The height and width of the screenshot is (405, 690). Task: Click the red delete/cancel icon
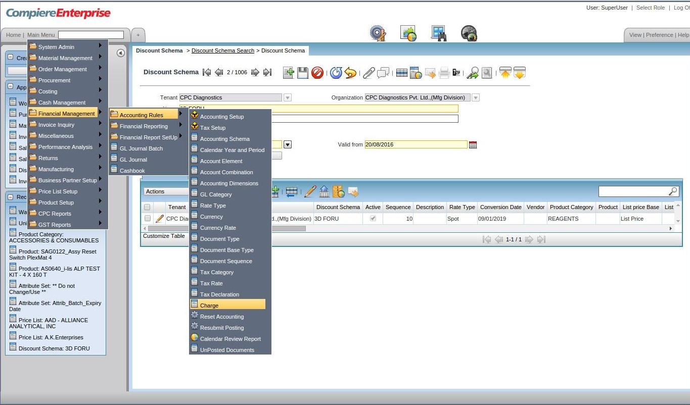click(x=317, y=73)
